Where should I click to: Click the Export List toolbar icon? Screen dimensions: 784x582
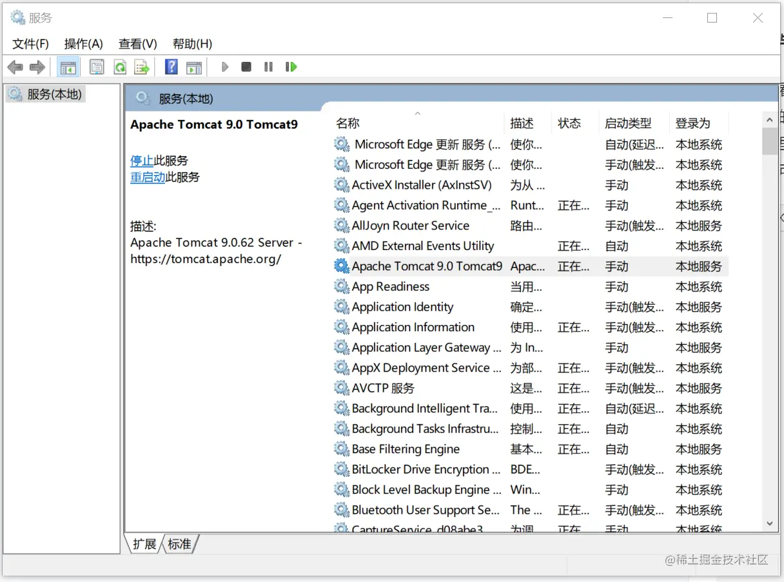tap(142, 66)
